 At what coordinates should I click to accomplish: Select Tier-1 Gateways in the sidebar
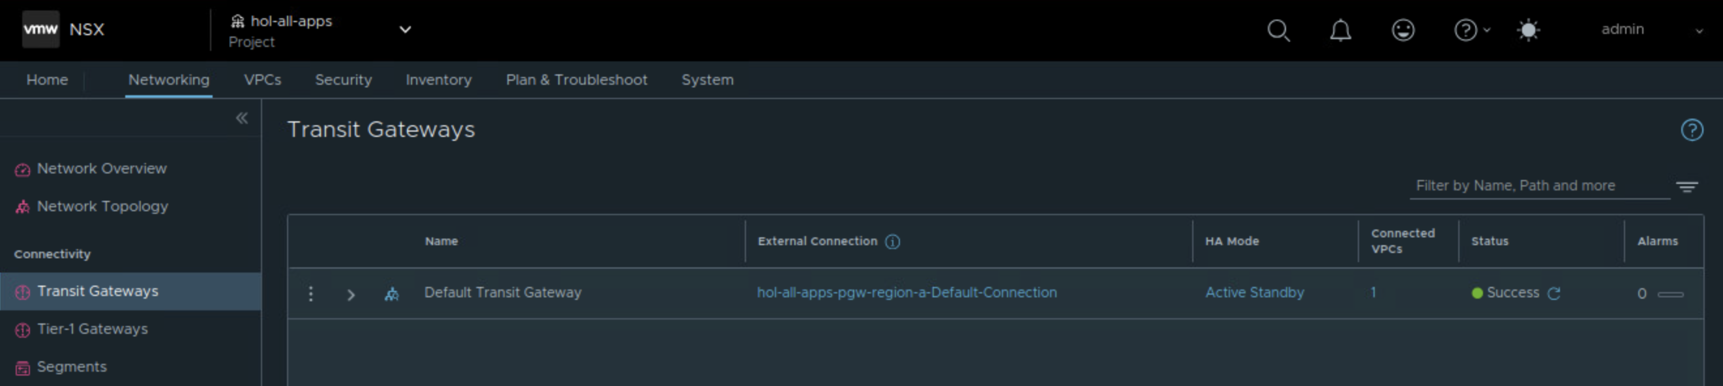[x=93, y=329]
